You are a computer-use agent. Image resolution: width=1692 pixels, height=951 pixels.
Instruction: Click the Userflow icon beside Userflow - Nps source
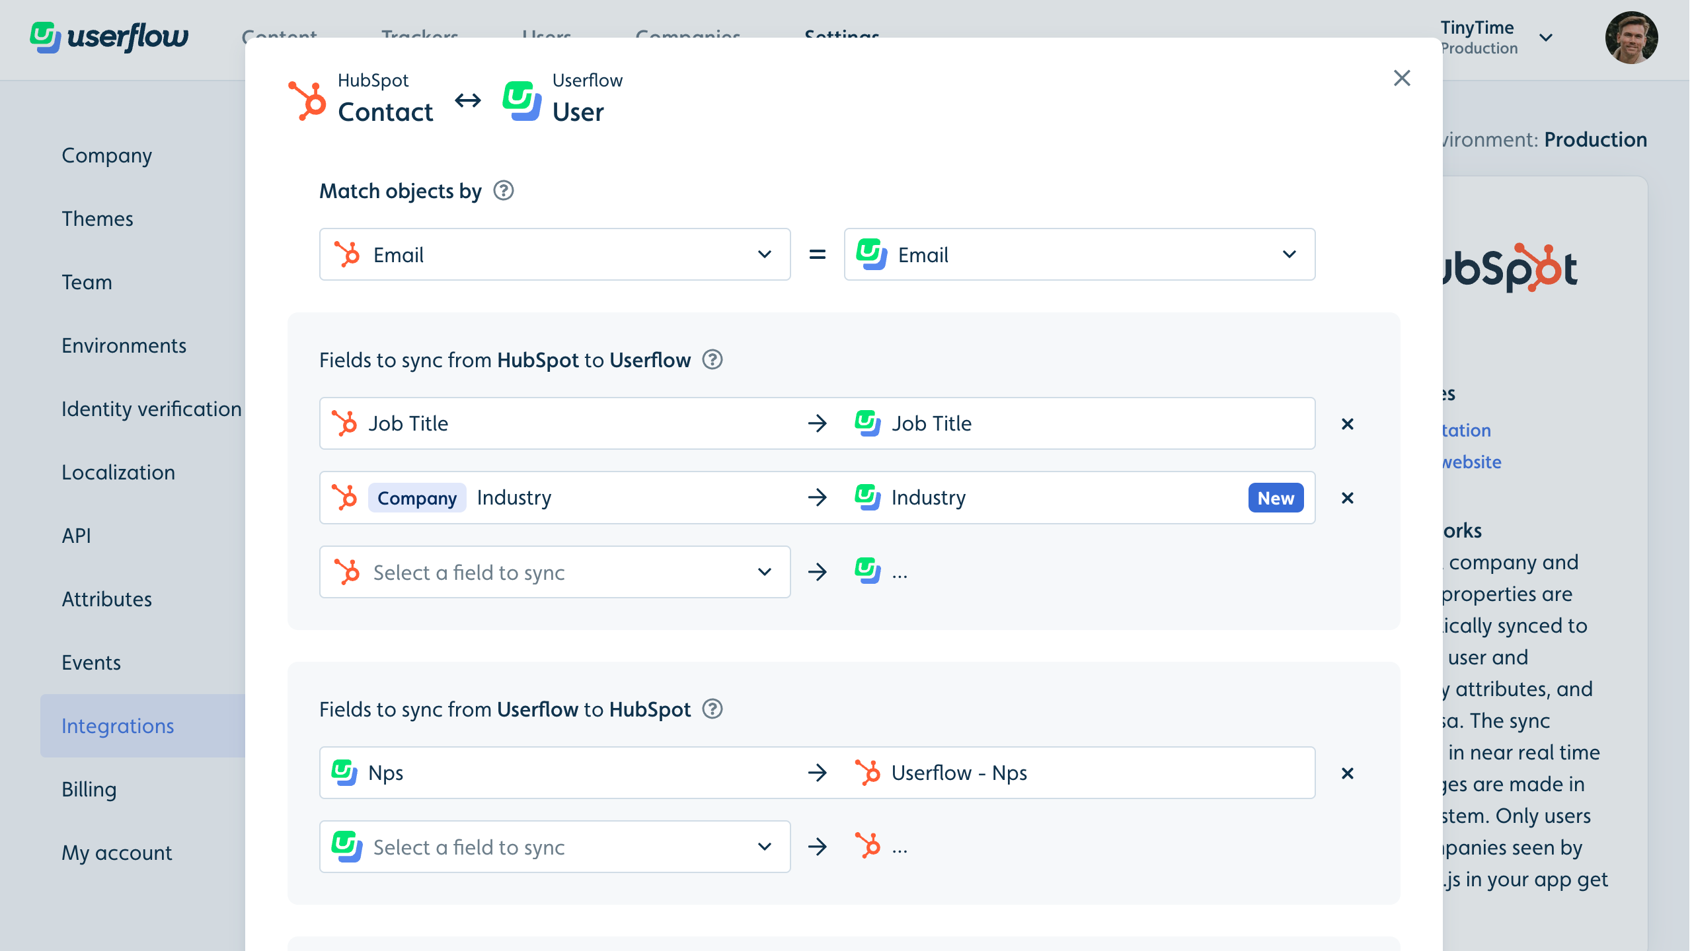[344, 773]
